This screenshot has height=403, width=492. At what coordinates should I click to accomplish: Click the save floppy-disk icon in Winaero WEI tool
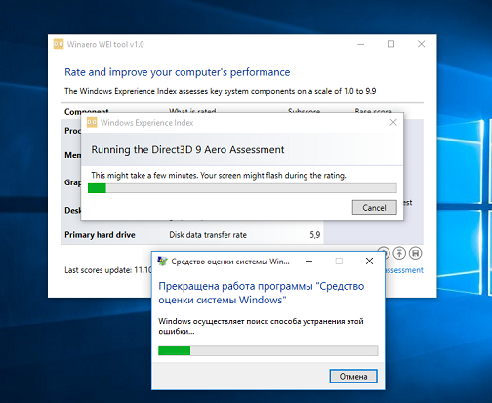coord(416,253)
